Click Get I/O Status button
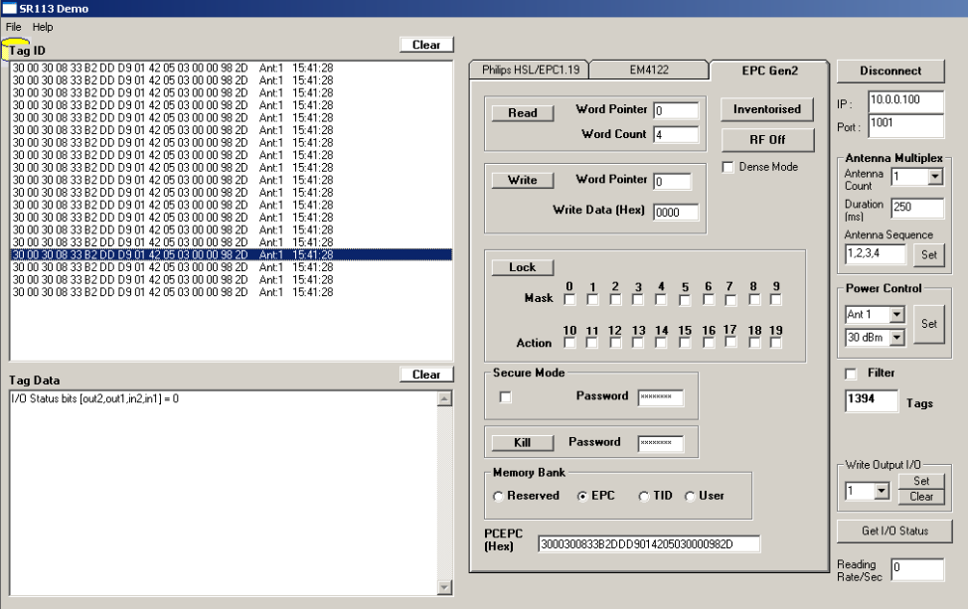This screenshot has width=968, height=609. click(894, 531)
